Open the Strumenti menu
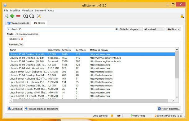 (40, 10)
